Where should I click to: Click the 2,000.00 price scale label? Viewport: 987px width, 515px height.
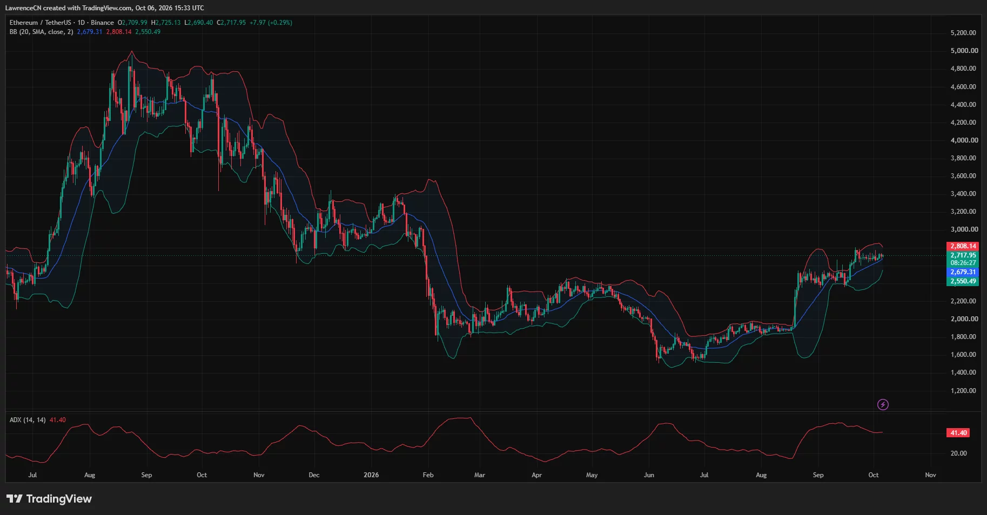click(x=964, y=319)
